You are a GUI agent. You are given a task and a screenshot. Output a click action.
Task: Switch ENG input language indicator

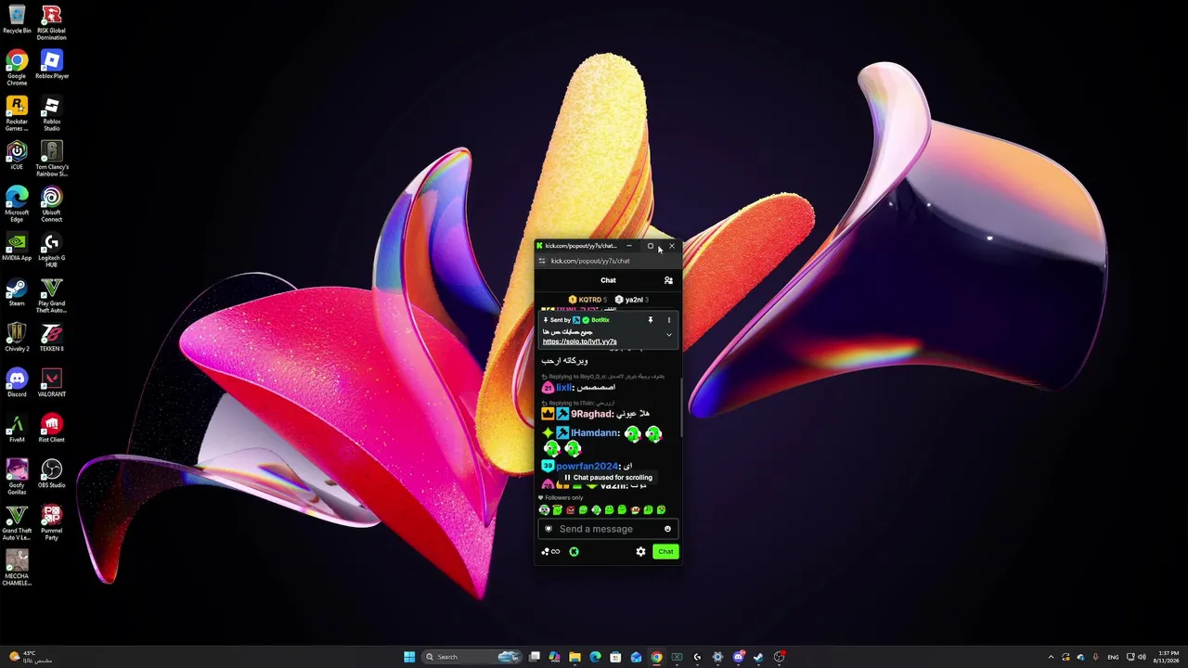[1113, 657]
